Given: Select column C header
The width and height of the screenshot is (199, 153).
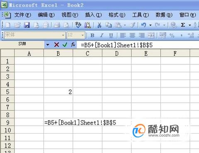Looking at the screenshot, I should point(87,53).
